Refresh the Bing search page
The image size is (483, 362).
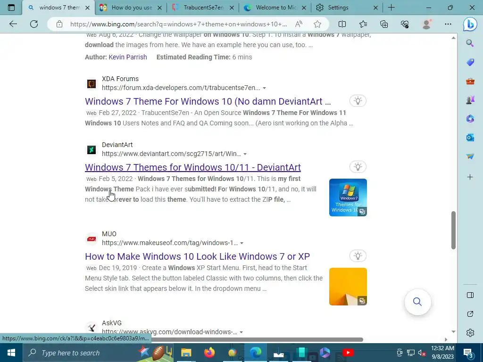pyautogui.click(x=34, y=24)
